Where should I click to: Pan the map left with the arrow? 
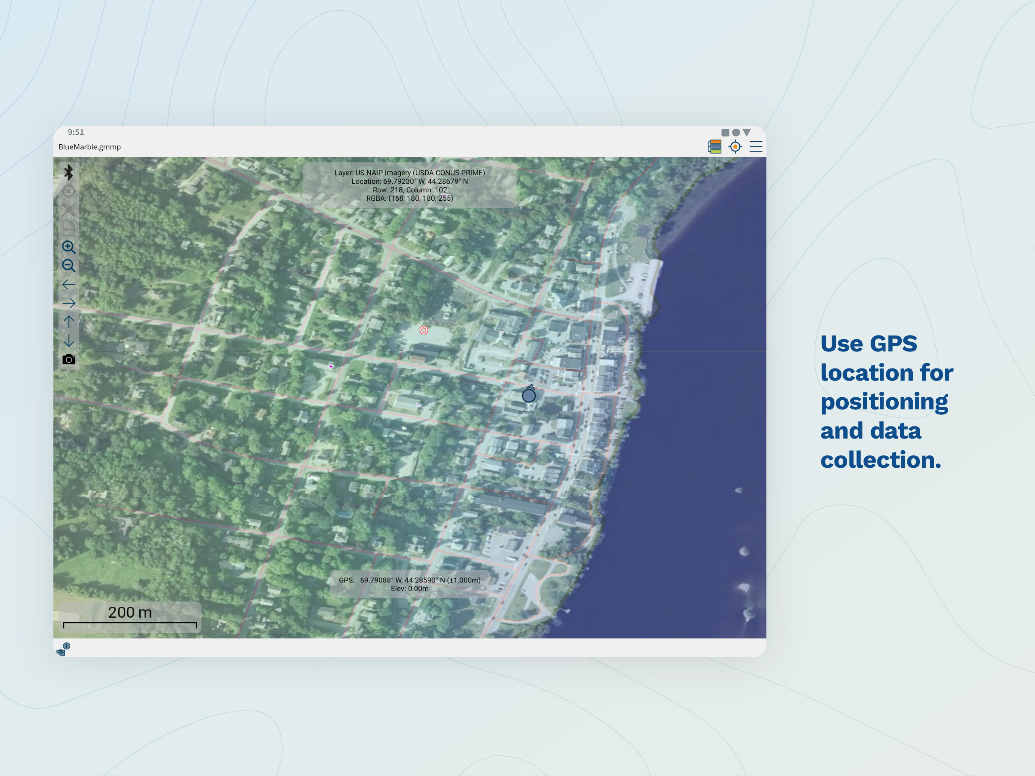[69, 284]
